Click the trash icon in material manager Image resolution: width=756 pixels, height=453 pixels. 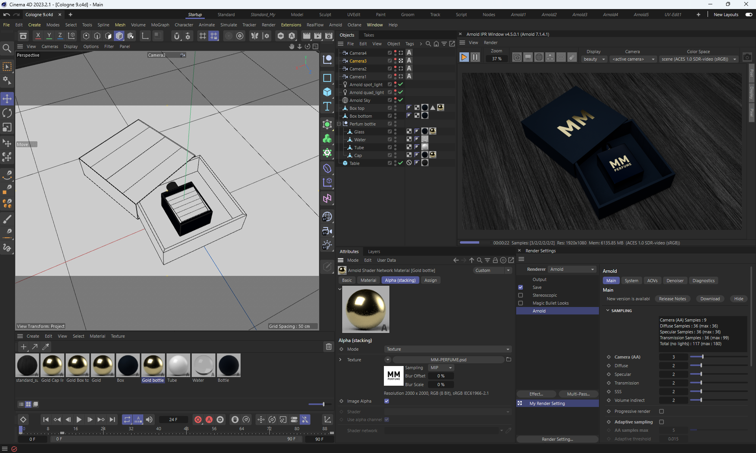328,347
